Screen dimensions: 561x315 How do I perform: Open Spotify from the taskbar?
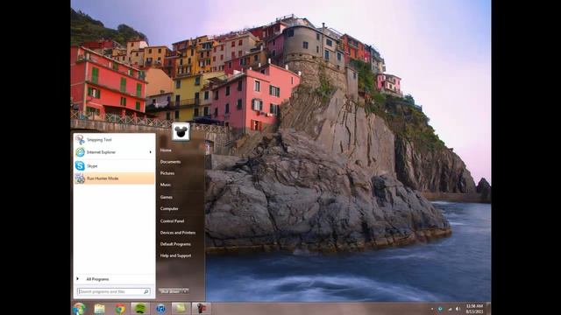[140, 309]
